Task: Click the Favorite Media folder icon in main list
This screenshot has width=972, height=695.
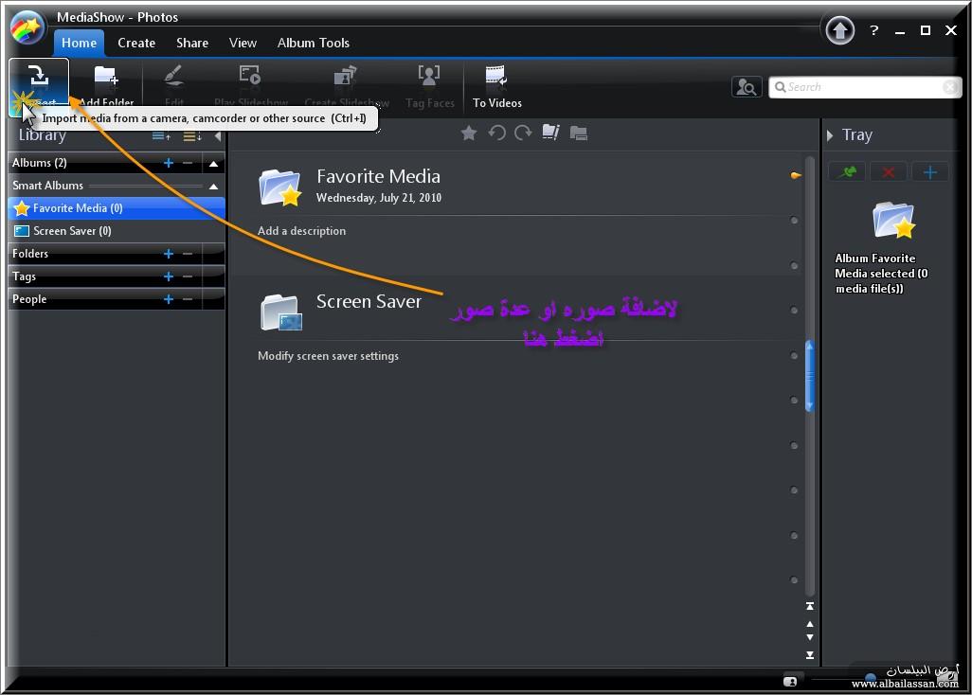Action: (280, 187)
